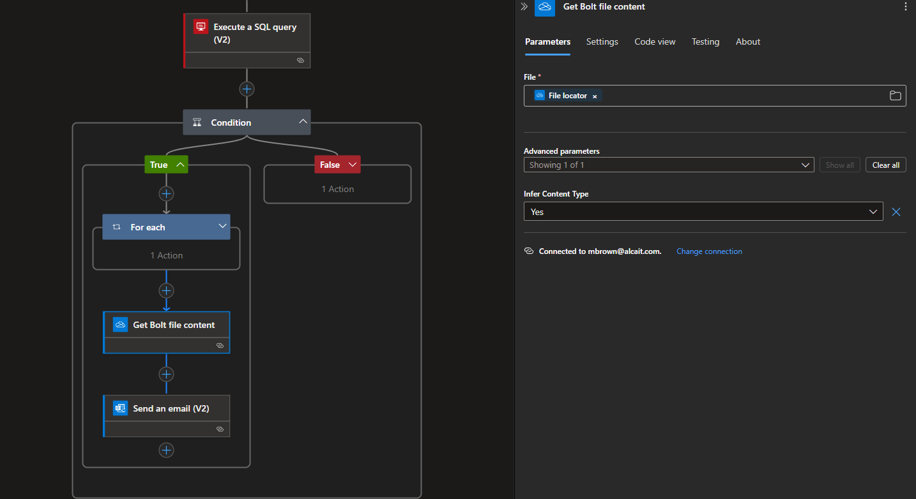Collapse the Condition node with its chevron

(x=302, y=122)
